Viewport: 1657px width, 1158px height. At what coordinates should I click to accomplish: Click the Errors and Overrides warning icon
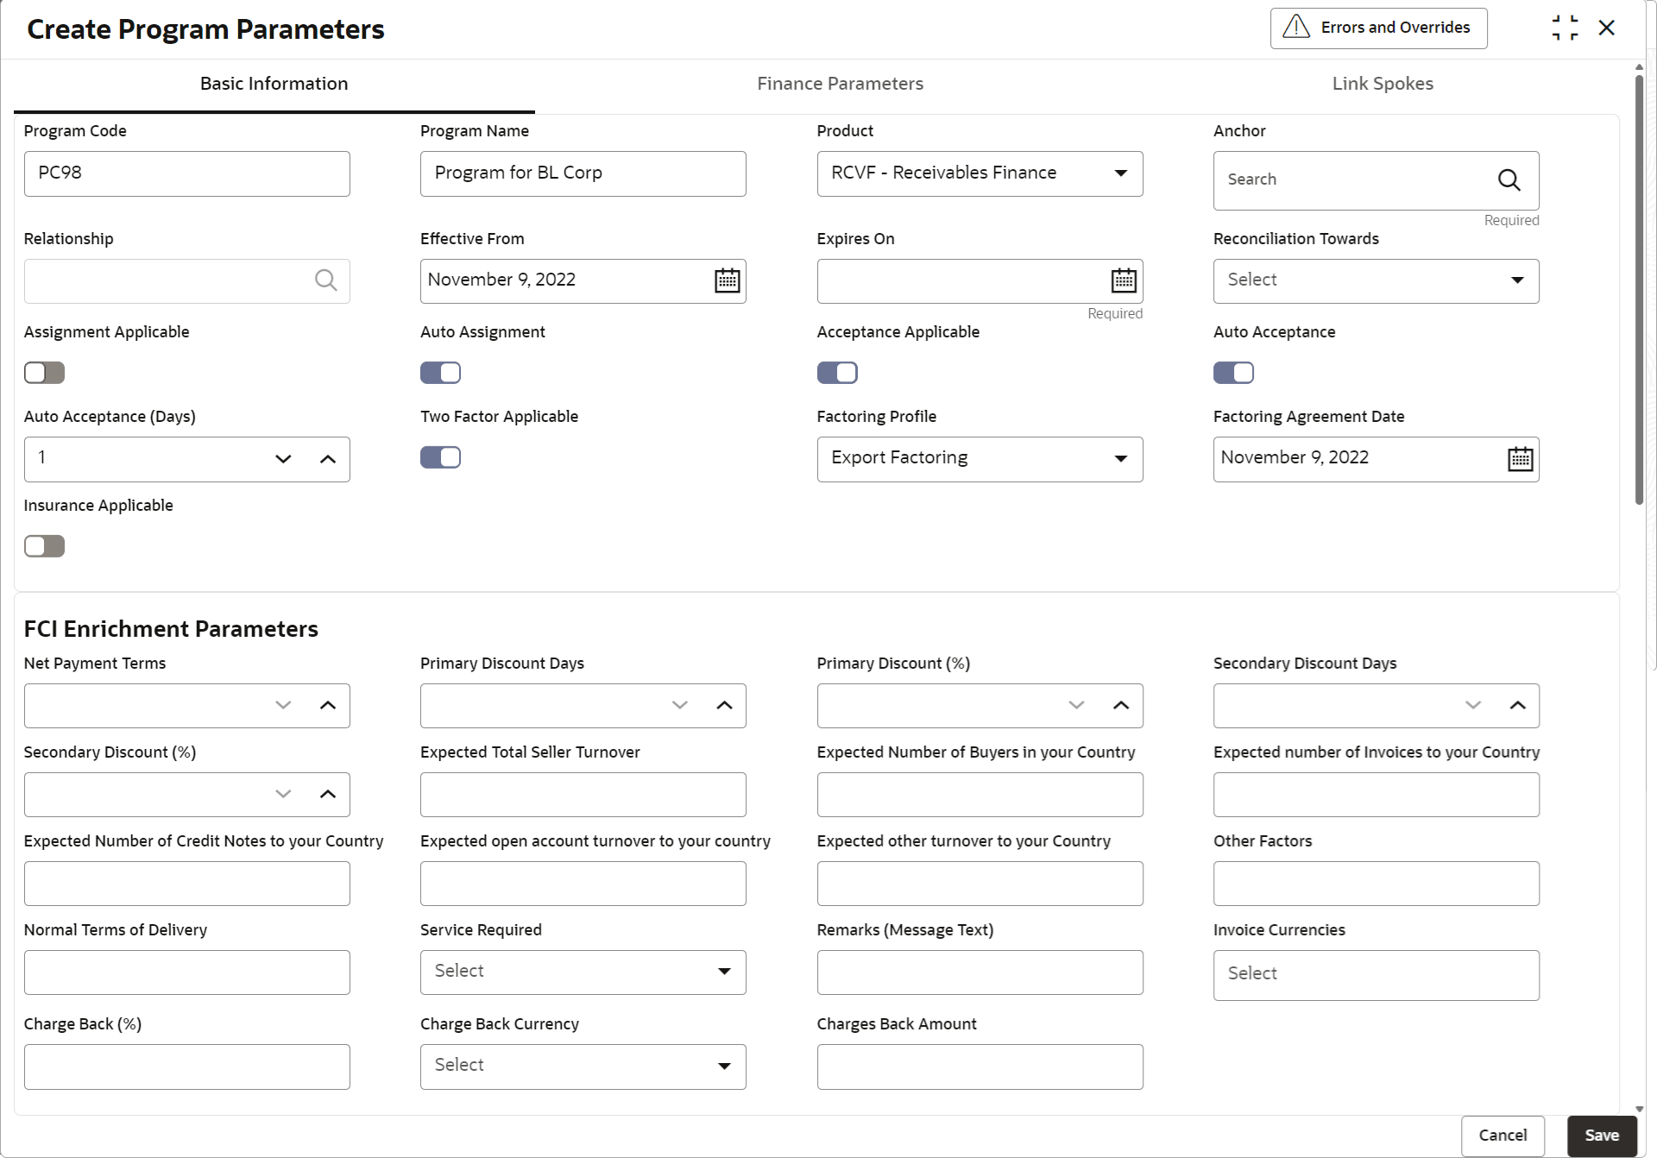point(1296,28)
